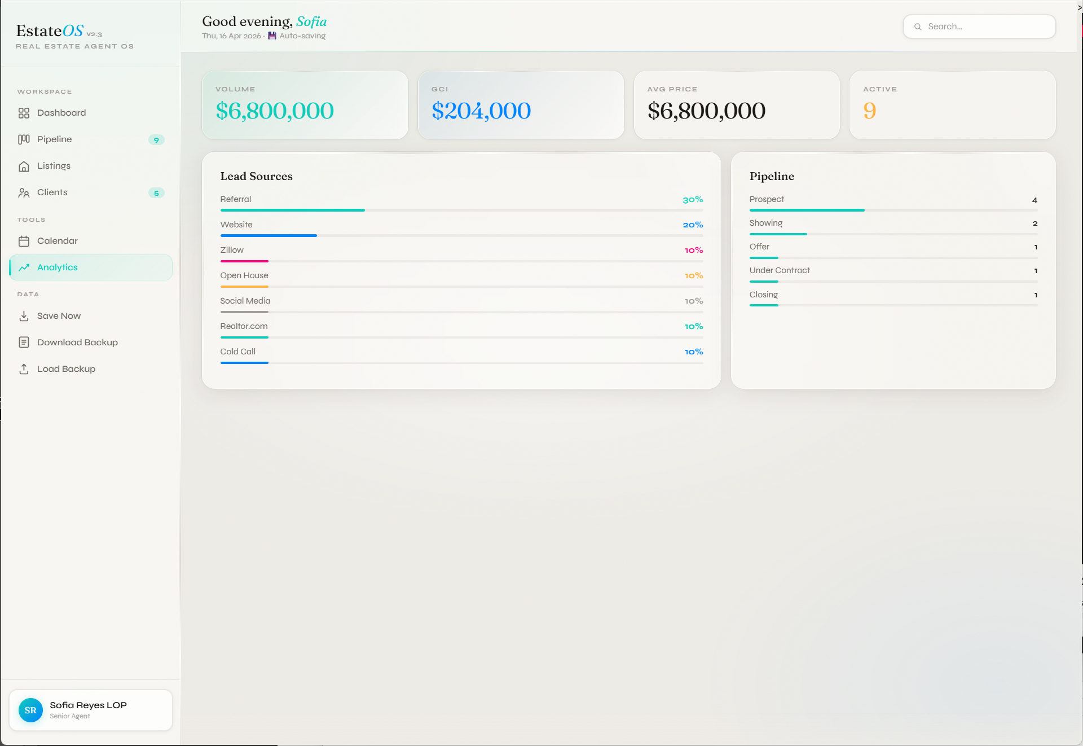Click Save Now

click(x=91, y=316)
